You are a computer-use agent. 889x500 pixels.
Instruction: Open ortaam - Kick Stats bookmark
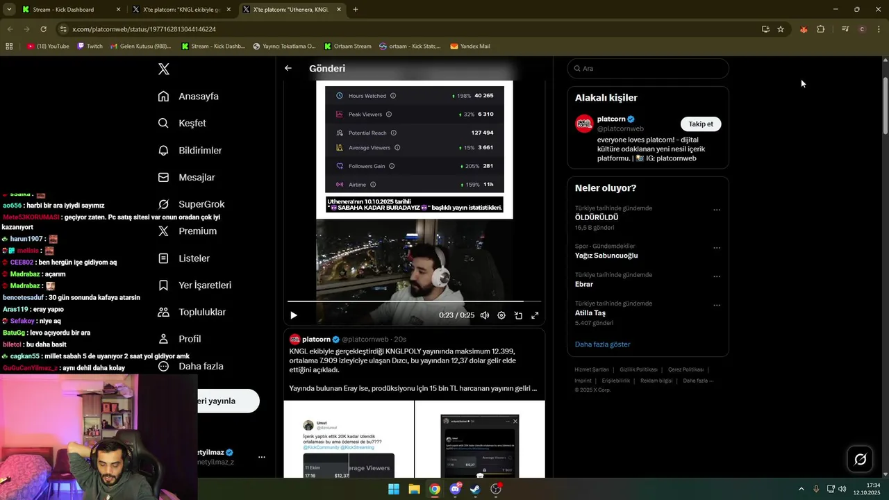[410, 47]
